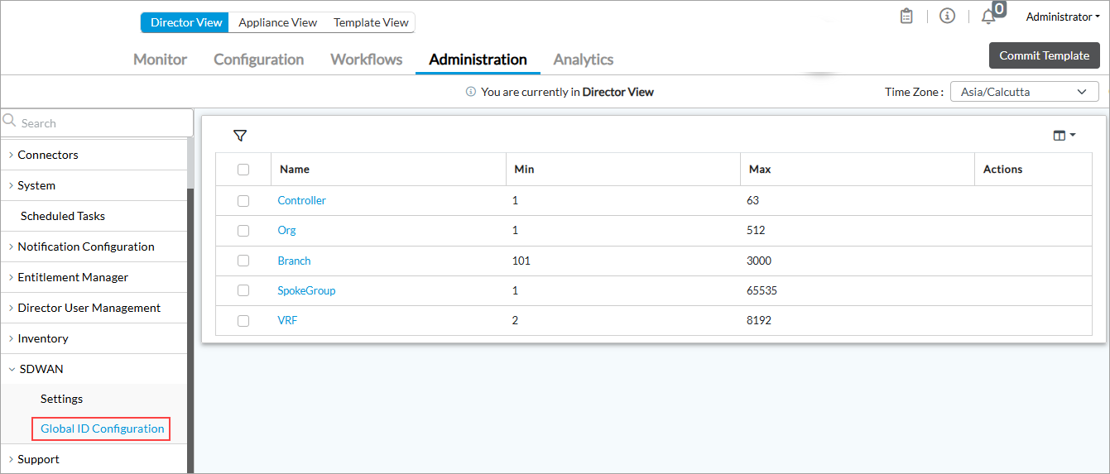Click the Controller Max value 63
Viewport: 1110px width, 474px height.
point(752,200)
